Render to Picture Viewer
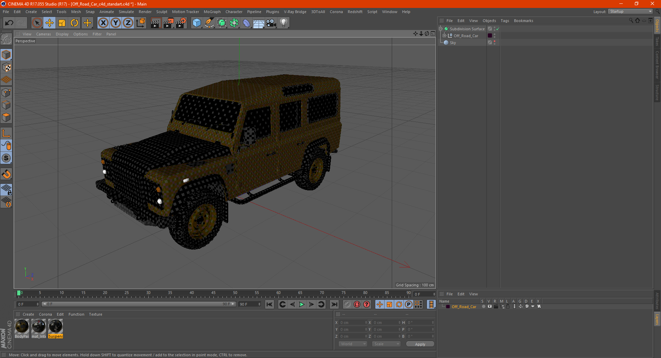661x358 pixels. (168, 23)
